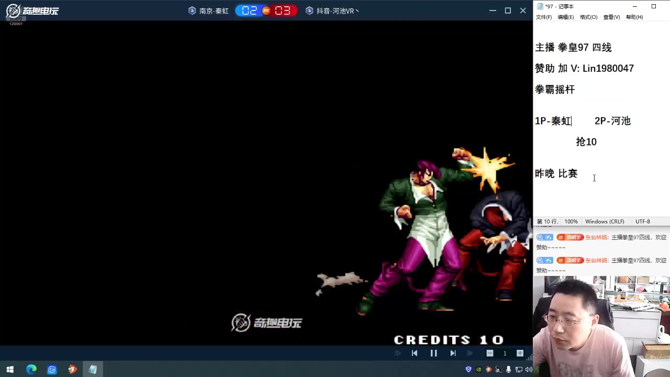Click 100% zoom in Notepad status bar

click(571, 221)
